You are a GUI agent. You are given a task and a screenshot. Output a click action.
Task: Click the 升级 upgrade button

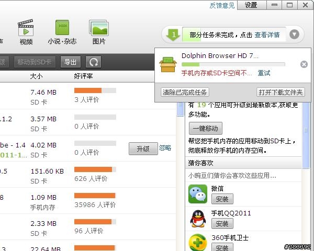click(x=143, y=149)
